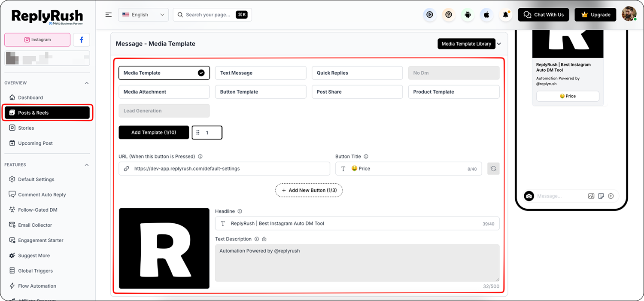Switch to the Facebook account icon
Viewport: 644px width, 301px height.
click(x=82, y=40)
